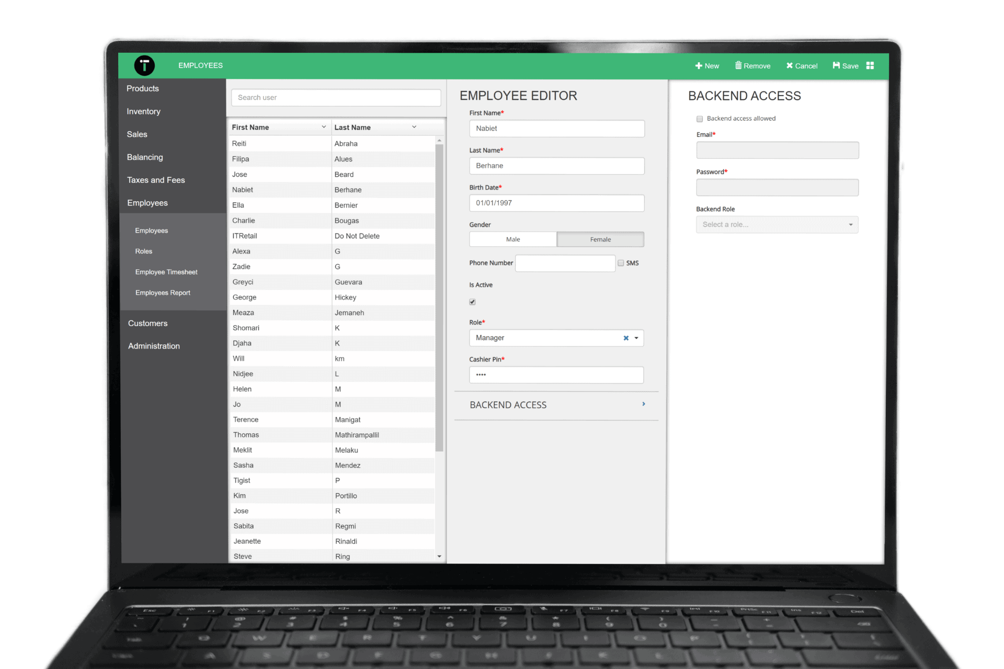The width and height of the screenshot is (1004, 669).
Task: Expand the BACKEND ACCESS section chevron
Action: click(x=644, y=404)
